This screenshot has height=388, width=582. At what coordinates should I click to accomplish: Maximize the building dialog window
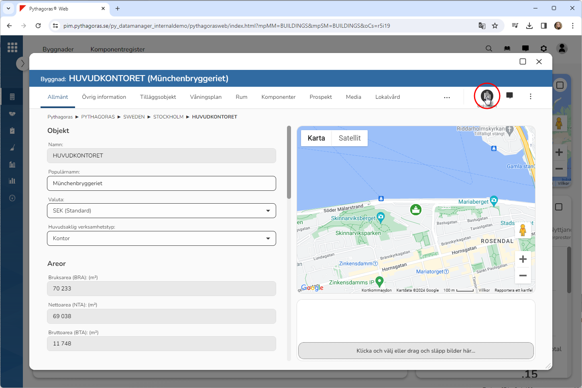pos(523,61)
